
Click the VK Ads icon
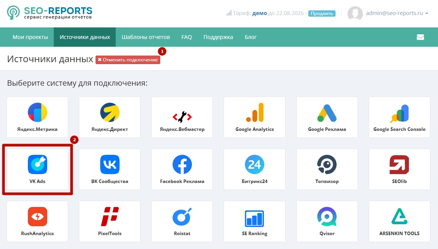(x=38, y=164)
